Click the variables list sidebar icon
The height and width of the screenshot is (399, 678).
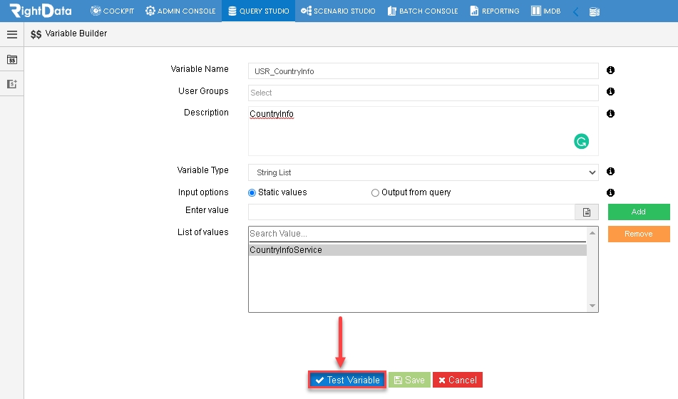click(x=12, y=60)
